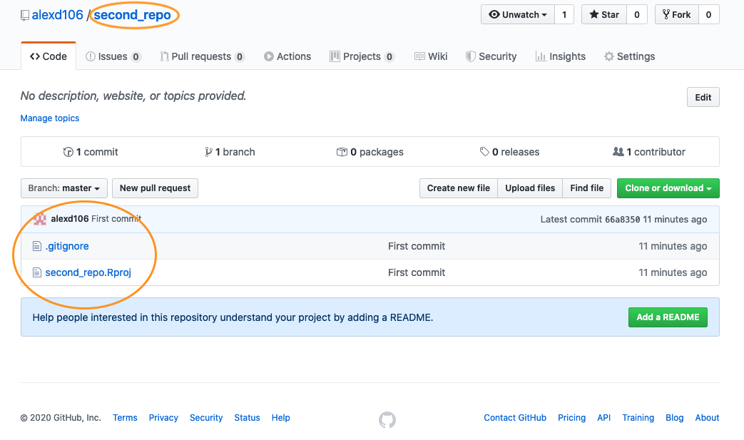
Task: Star this repository
Action: 604,15
